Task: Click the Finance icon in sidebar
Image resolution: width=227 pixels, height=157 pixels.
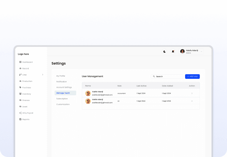Action: 20,100
